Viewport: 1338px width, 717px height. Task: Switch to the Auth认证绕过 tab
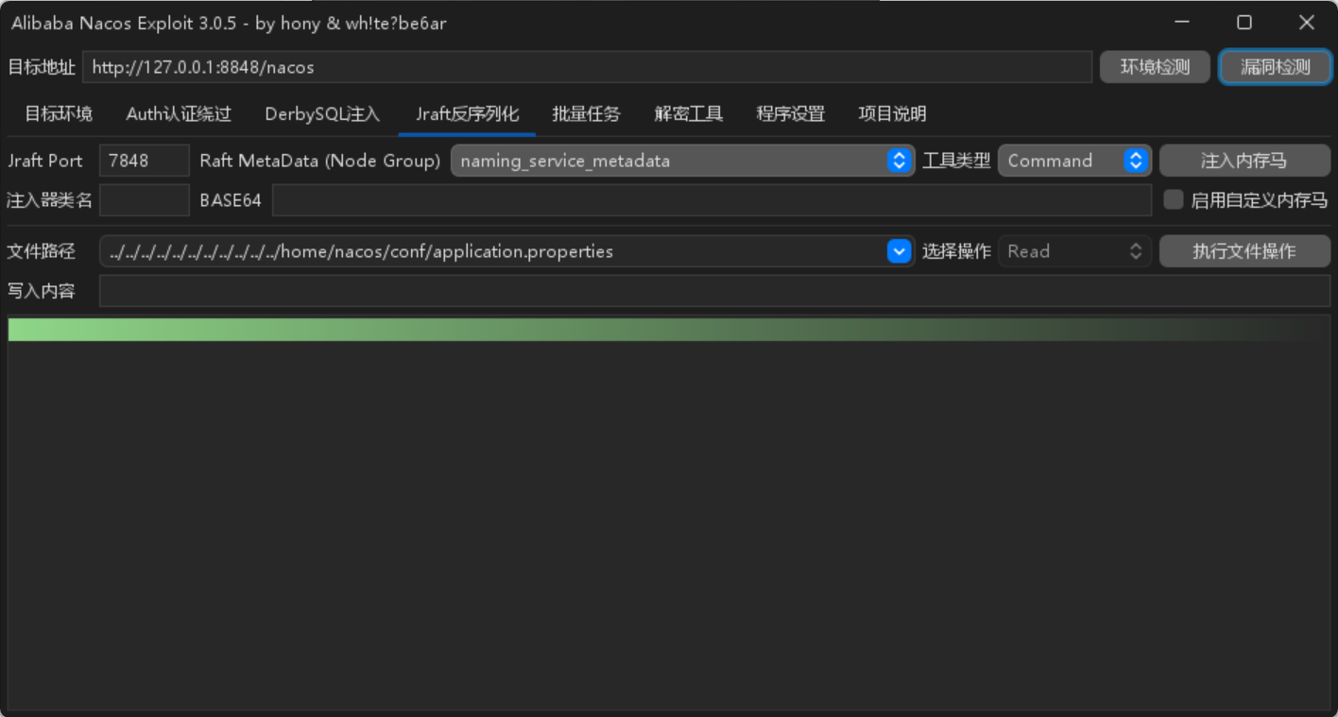[x=179, y=114]
